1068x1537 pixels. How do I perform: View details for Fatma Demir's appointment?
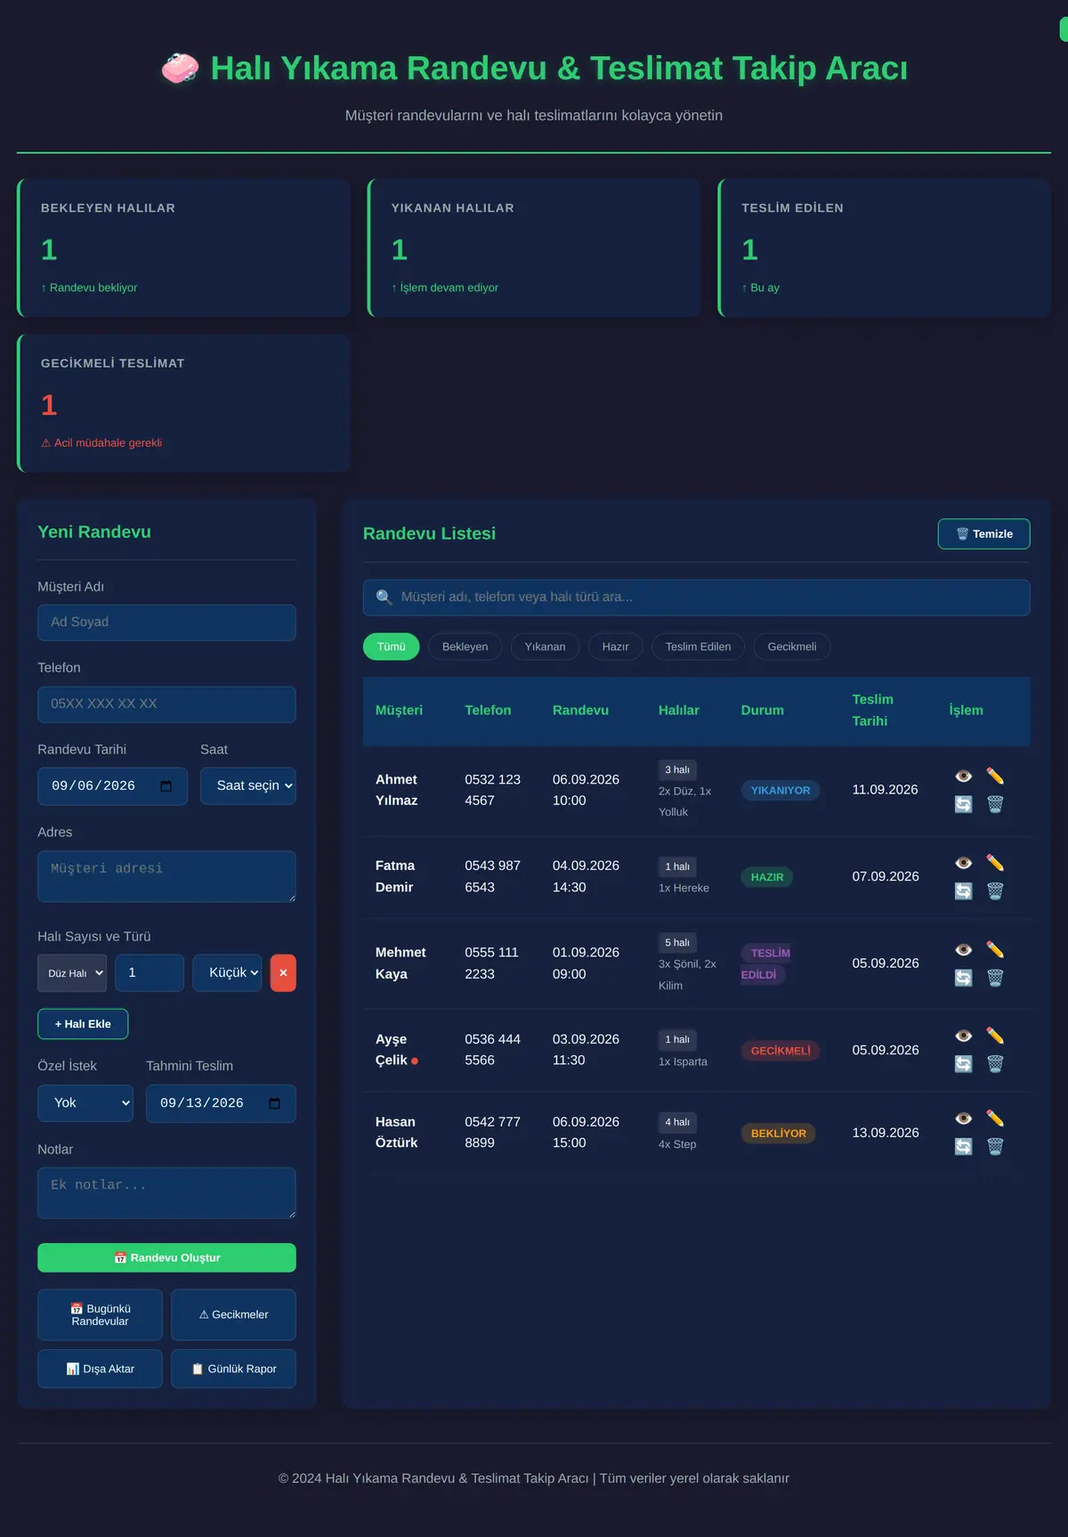point(964,863)
